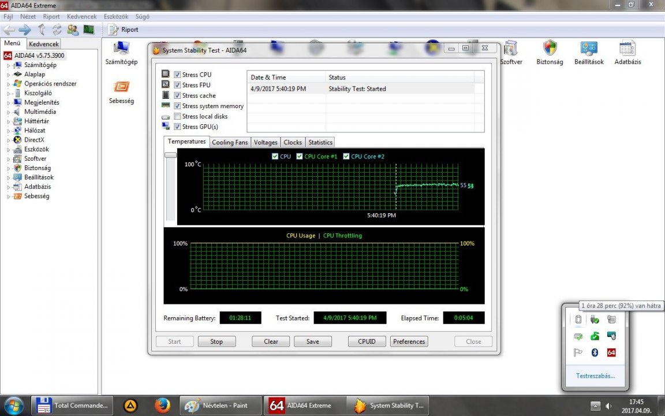Switch to the Voltages tab
The image size is (665, 416).
pyautogui.click(x=266, y=142)
